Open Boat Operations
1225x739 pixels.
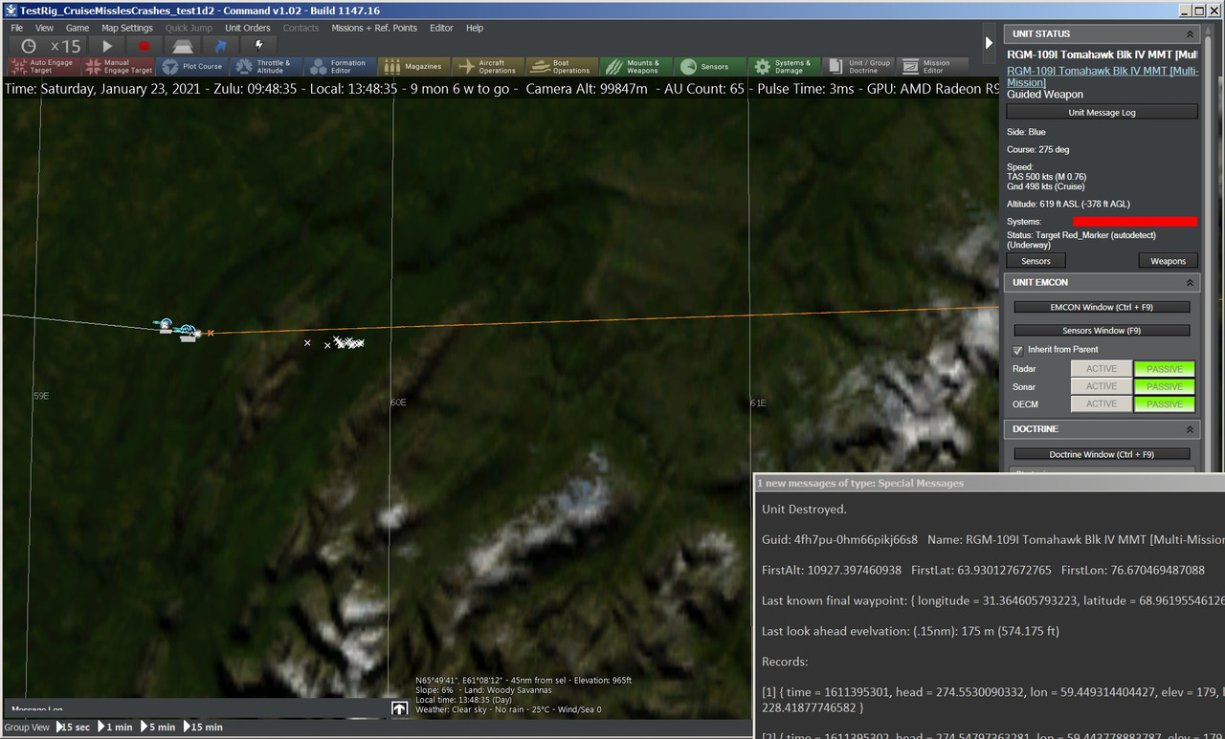(x=562, y=67)
